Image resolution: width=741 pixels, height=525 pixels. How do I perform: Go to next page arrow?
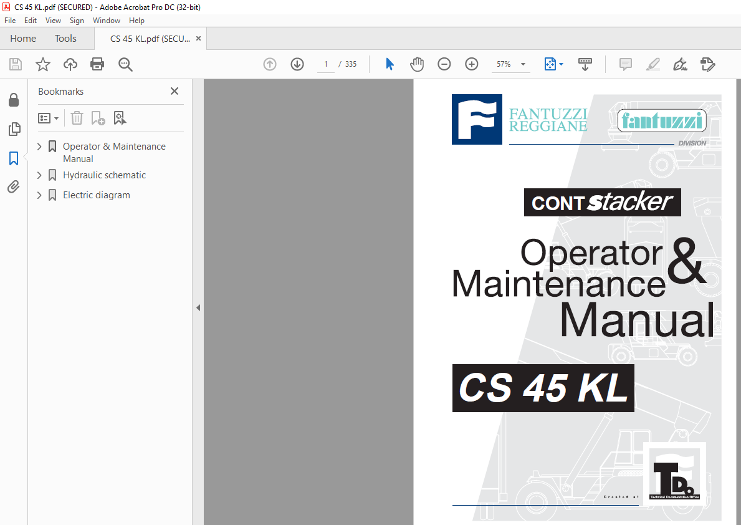pos(297,64)
